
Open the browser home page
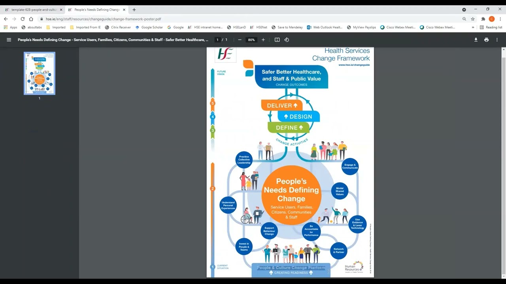(31, 19)
